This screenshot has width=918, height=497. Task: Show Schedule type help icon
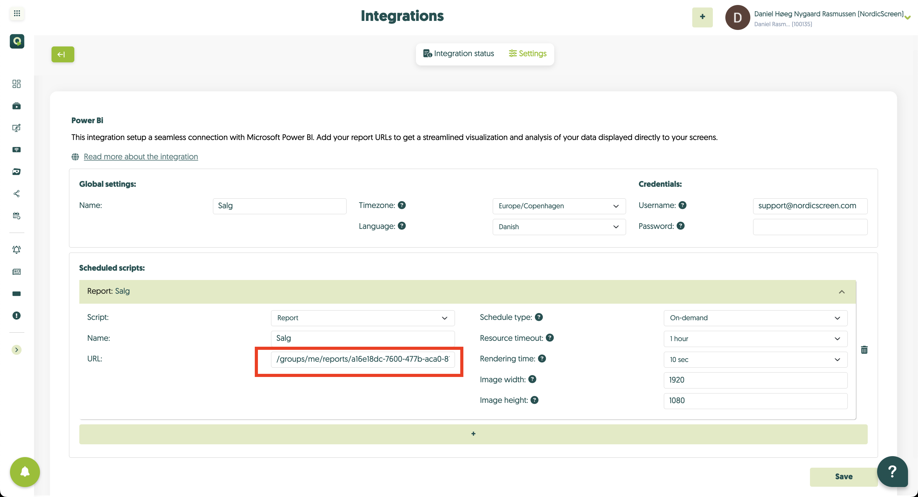pyautogui.click(x=539, y=317)
